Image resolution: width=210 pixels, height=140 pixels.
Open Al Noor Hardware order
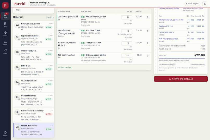34,55
